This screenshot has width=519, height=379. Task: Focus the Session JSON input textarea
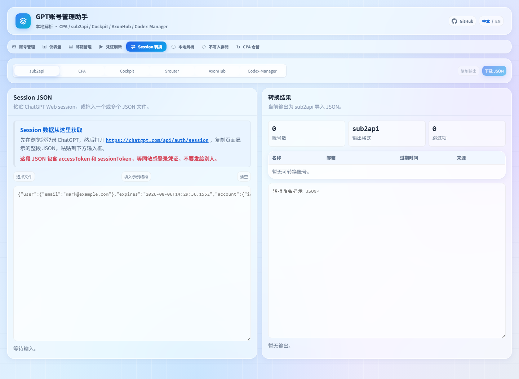pyautogui.click(x=132, y=263)
